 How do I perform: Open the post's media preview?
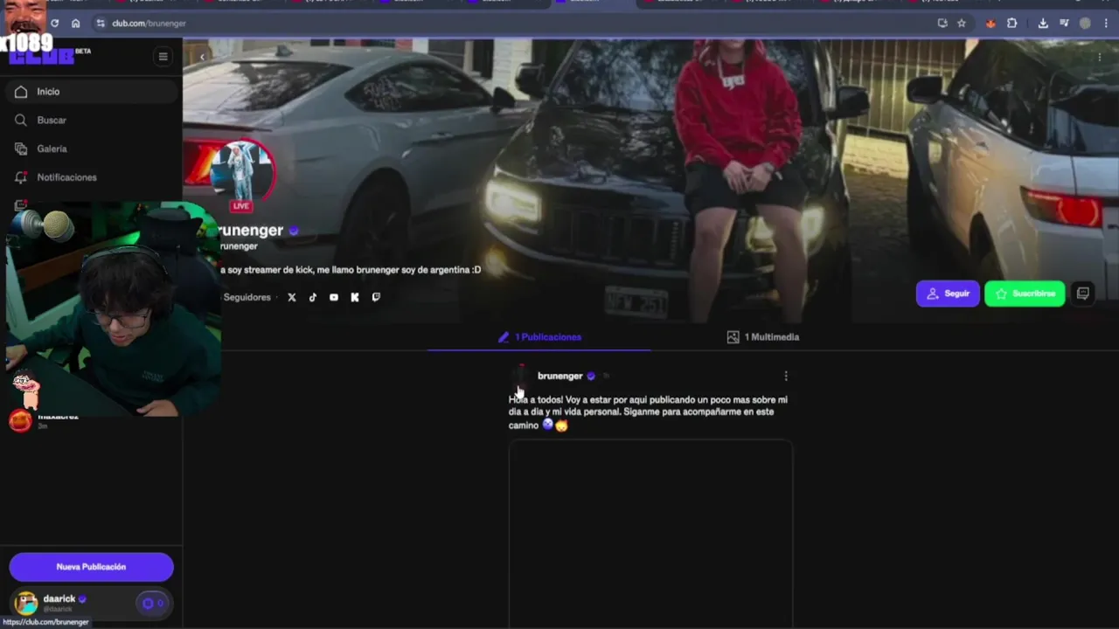pyautogui.click(x=650, y=533)
